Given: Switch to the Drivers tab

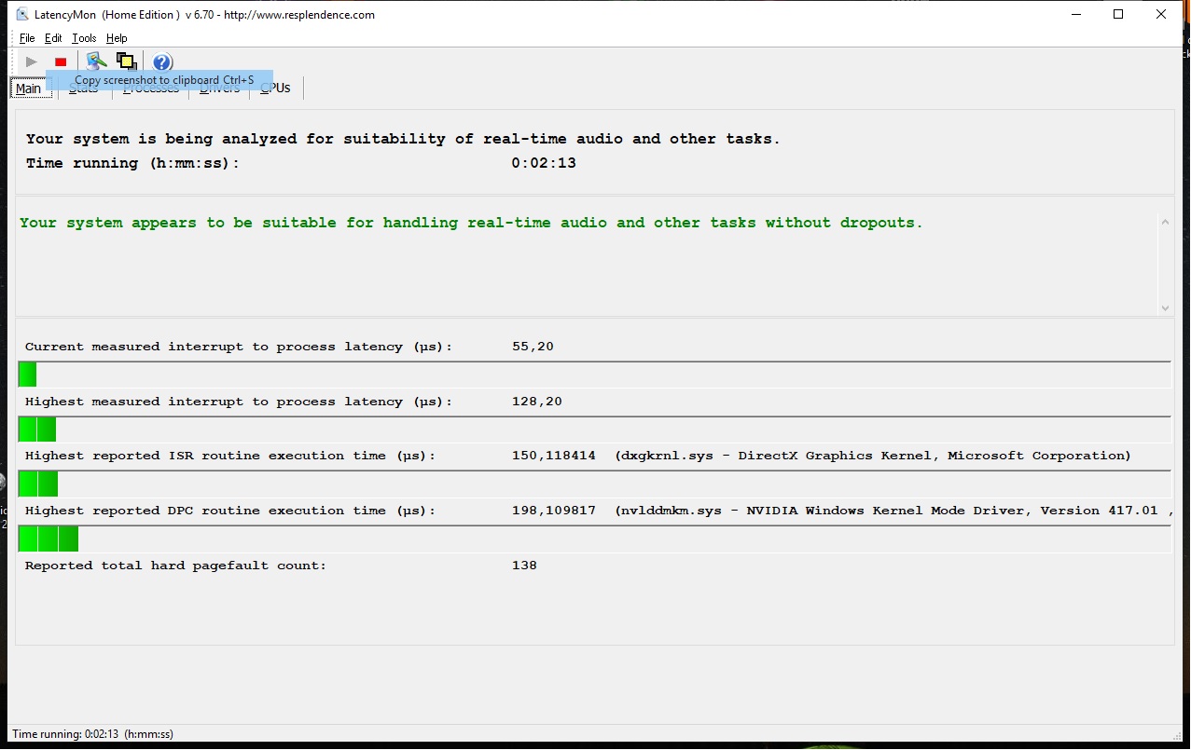Looking at the screenshot, I should pyautogui.click(x=219, y=88).
